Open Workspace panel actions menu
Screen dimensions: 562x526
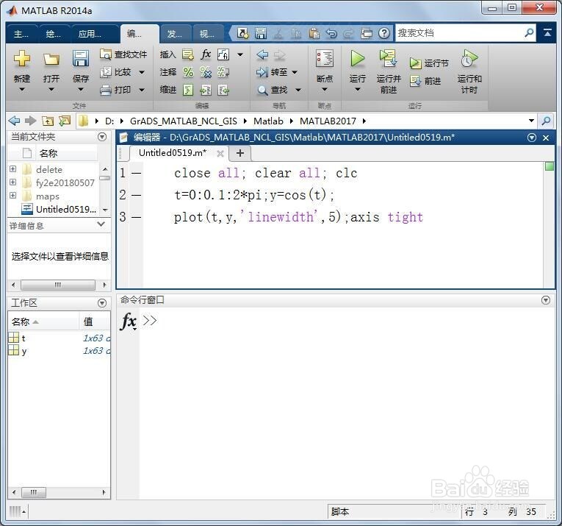(102, 303)
